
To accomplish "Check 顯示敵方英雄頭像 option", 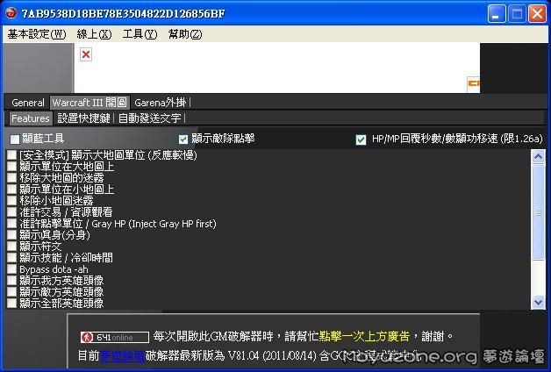I will tap(12, 292).
